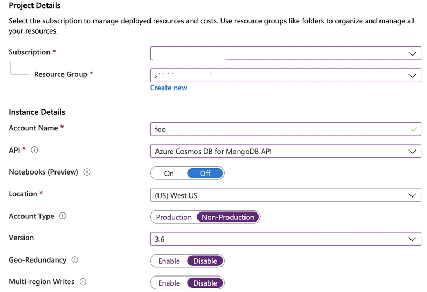This screenshot has height=292, width=427.
Task: Click the info icon beside Multi-region Writes
Action: (83, 282)
